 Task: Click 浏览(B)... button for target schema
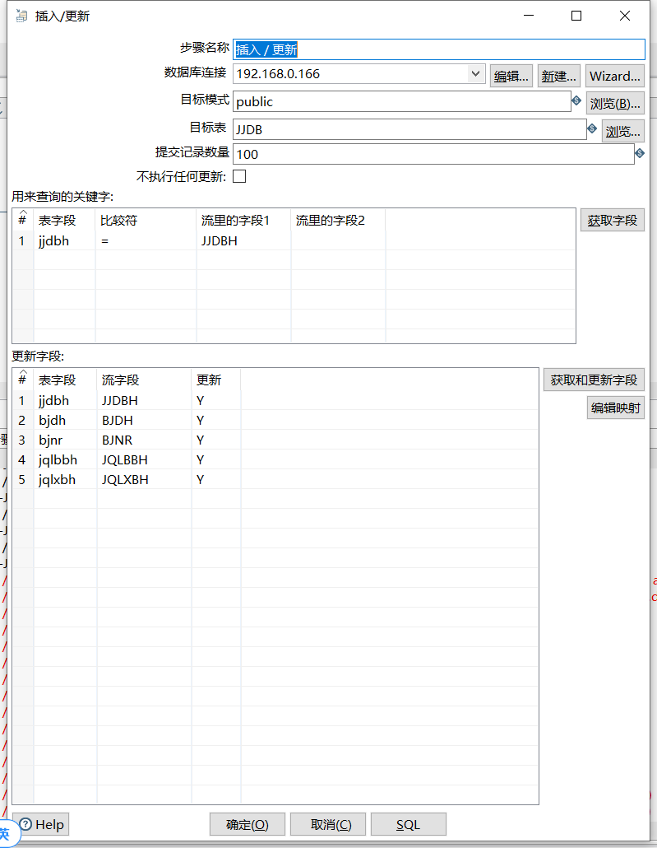pos(615,103)
